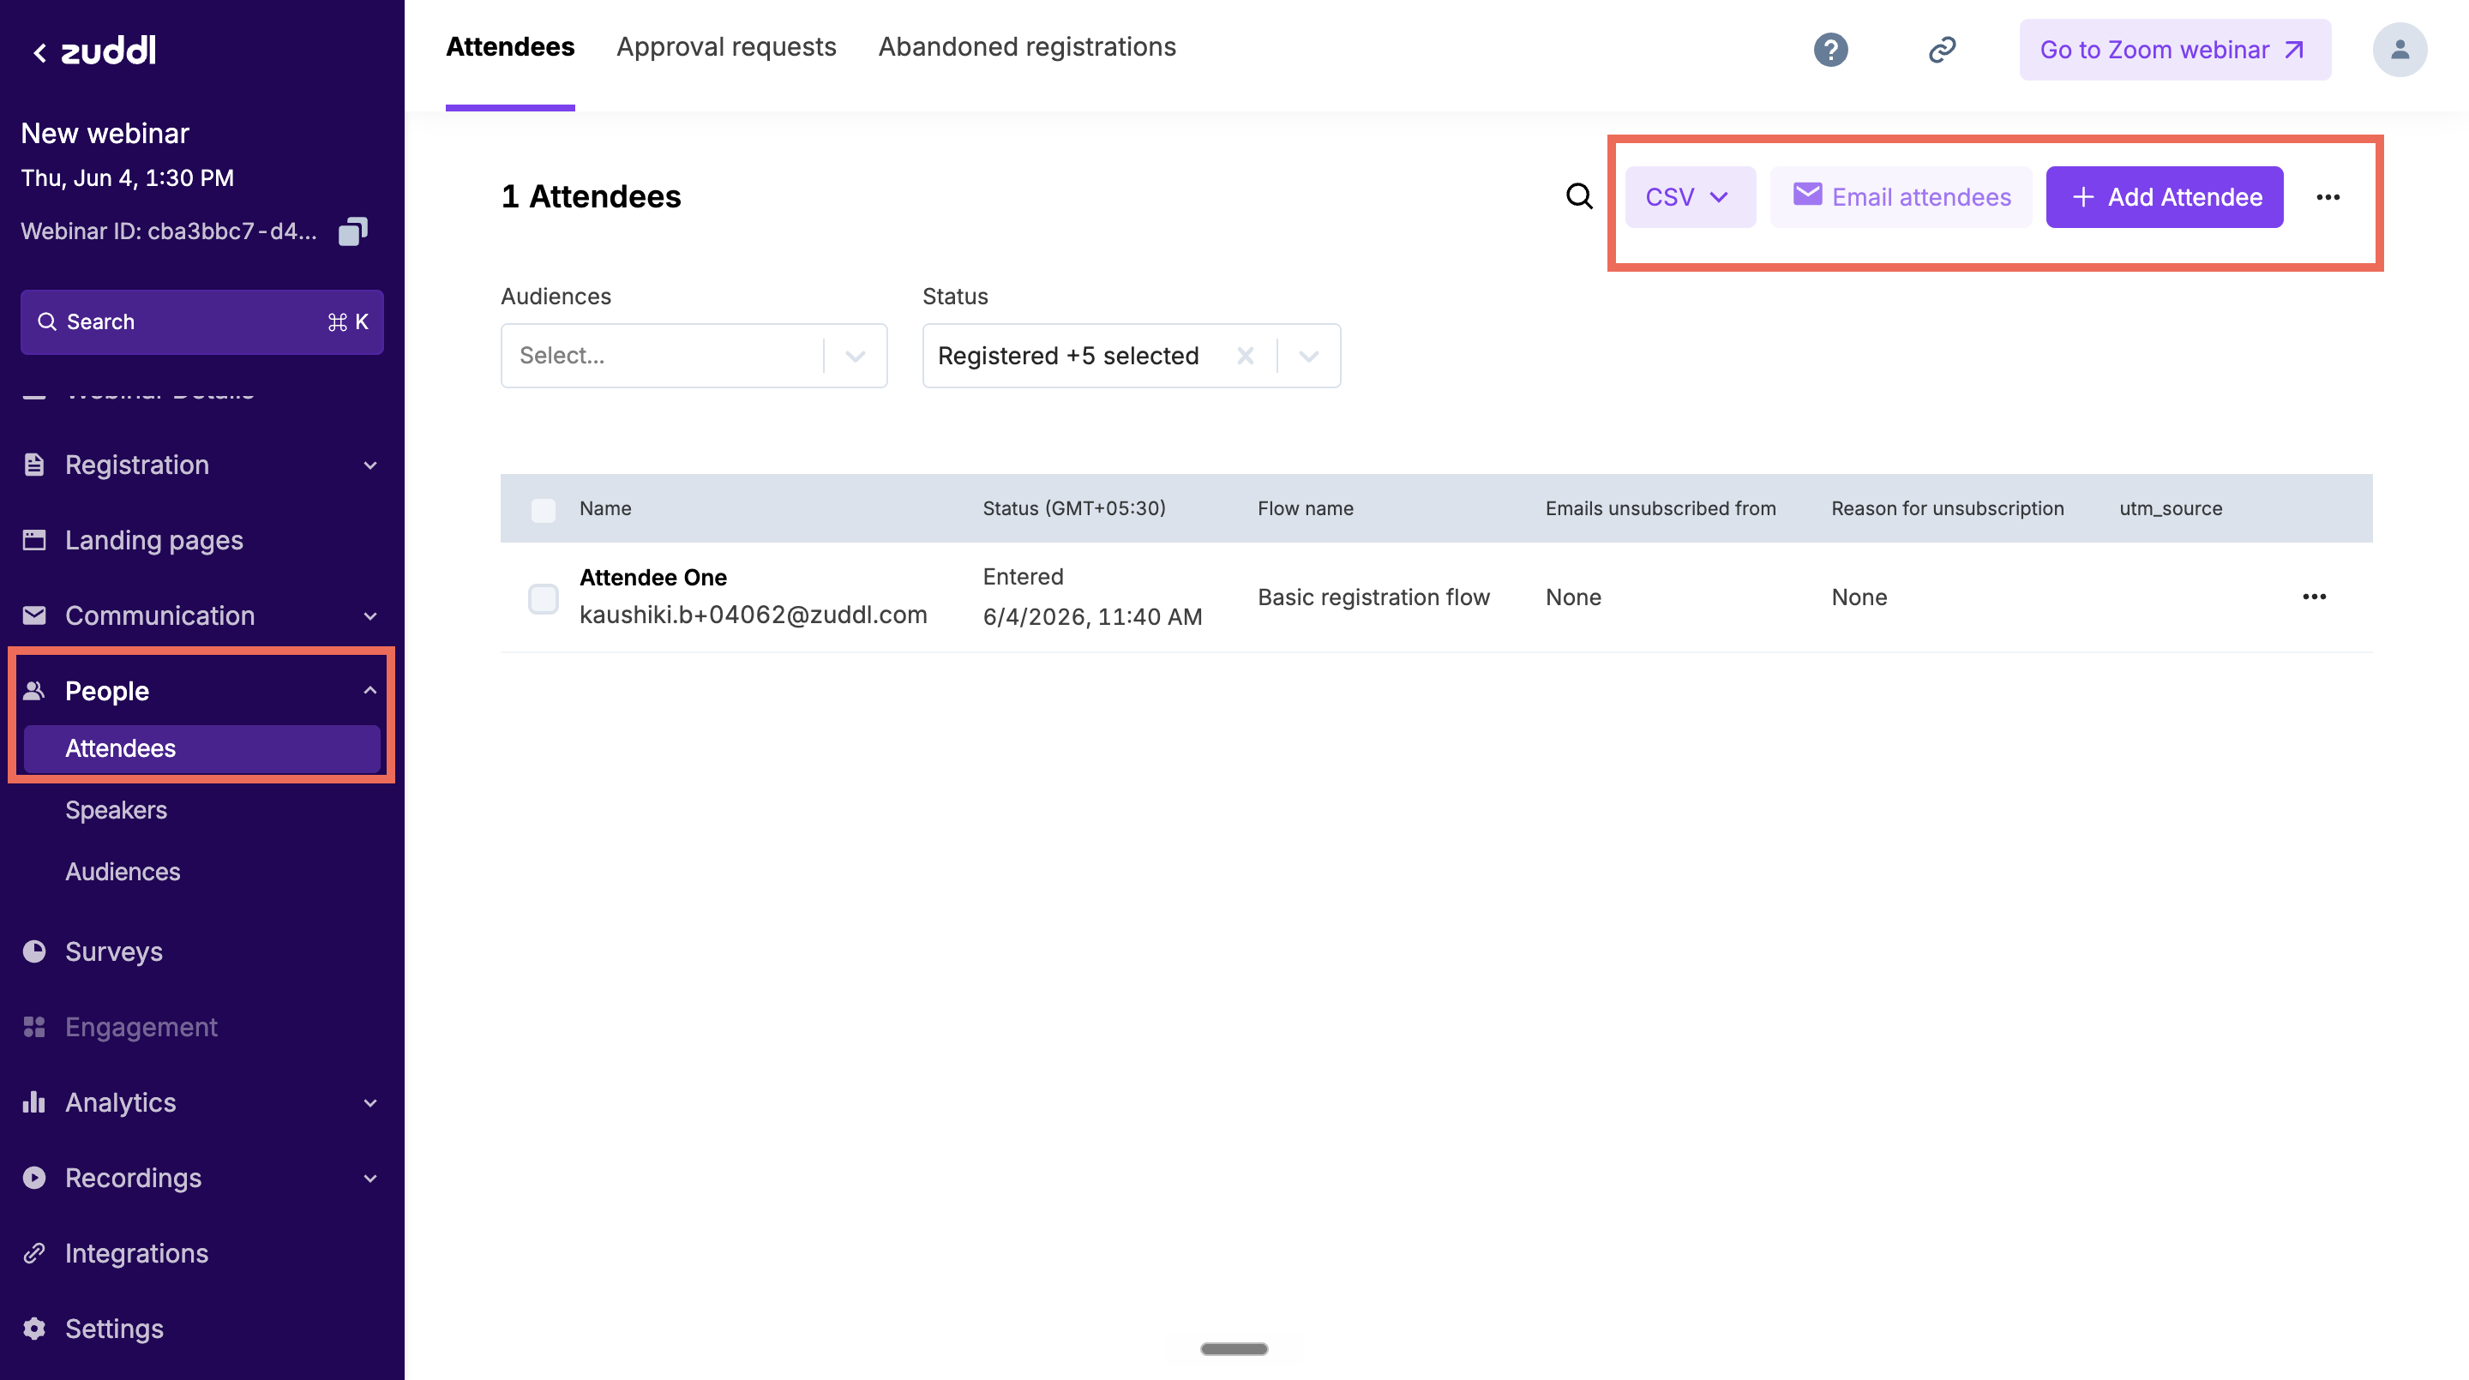Open Attendees in the sidebar
2469x1380 pixels.
tap(201, 748)
